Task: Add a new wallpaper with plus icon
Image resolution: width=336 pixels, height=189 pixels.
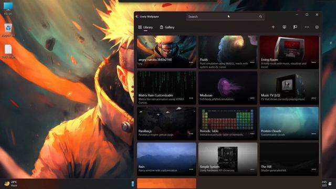Action: [x=273, y=27]
